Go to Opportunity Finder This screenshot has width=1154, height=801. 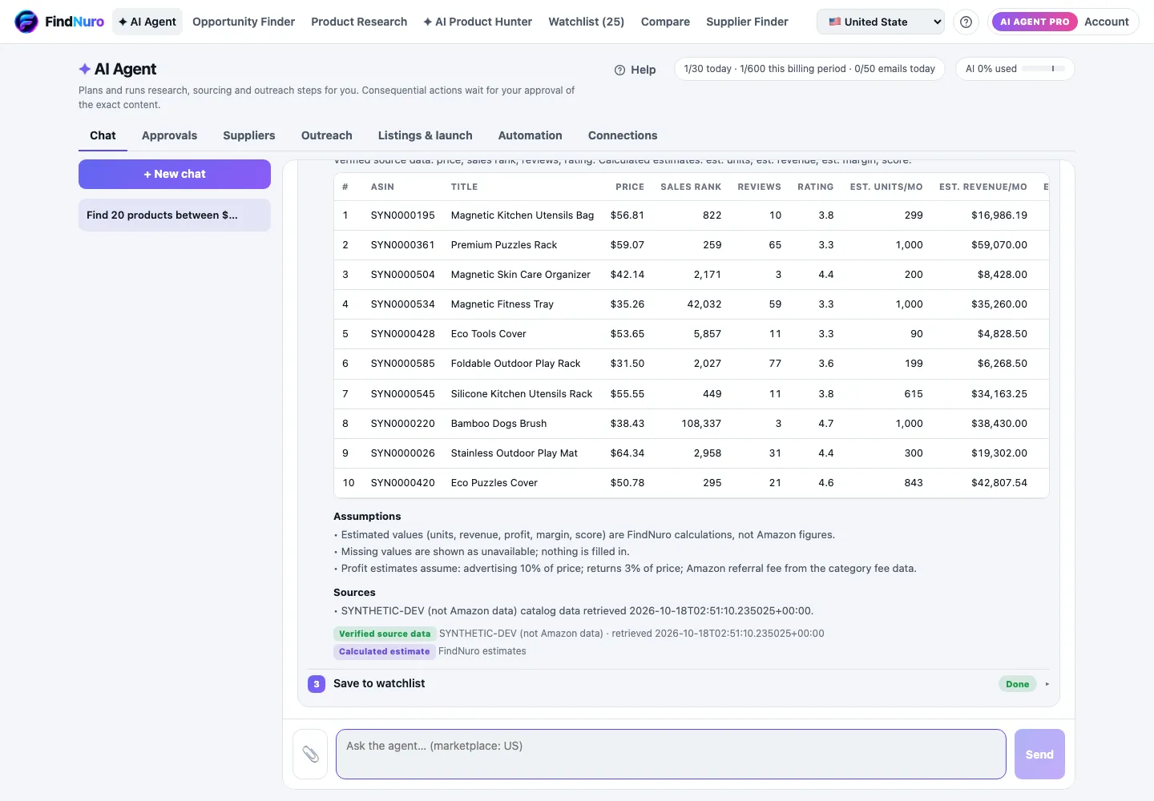(x=244, y=22)
